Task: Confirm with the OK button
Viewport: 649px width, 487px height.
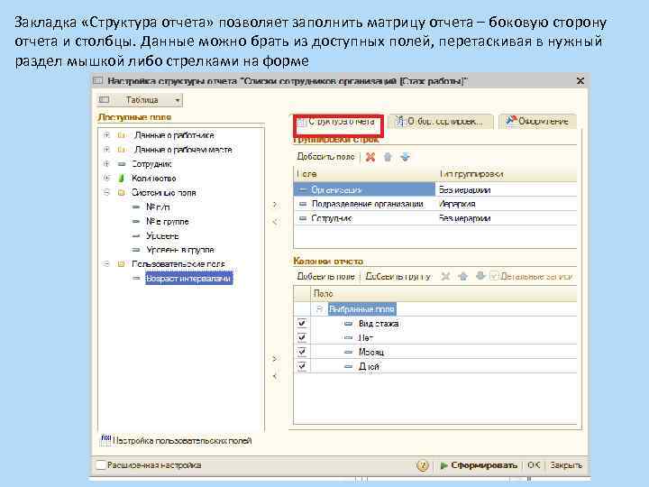Action: pyautogui.click(x=534, y=465)
